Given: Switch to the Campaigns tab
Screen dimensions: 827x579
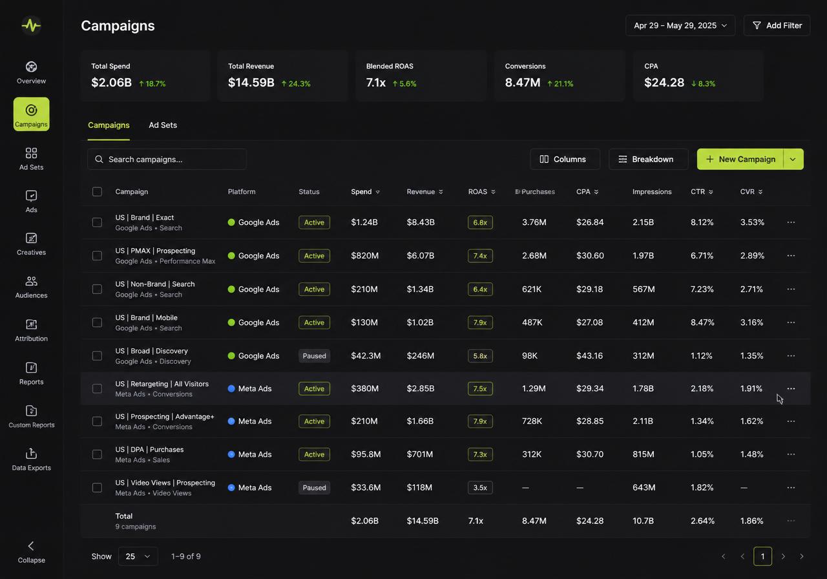Looking at the screenshot, I should [109, 125].
